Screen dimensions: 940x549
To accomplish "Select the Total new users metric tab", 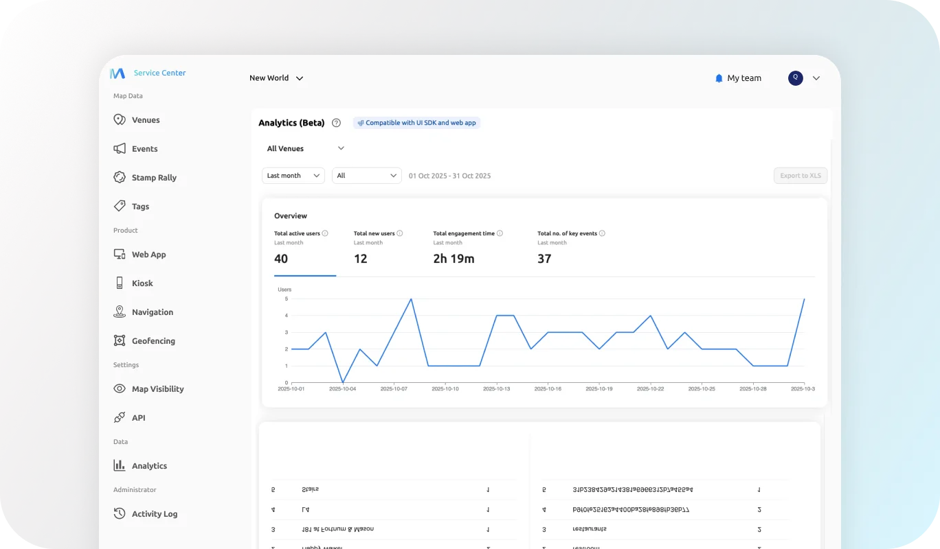I will click(378, 248).
